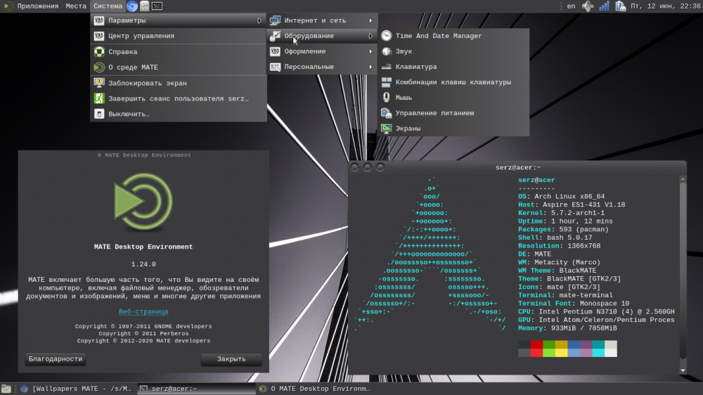The image size is (703, 395).
Task: Click the blue neofetch color block
Action: coord(574,349)
